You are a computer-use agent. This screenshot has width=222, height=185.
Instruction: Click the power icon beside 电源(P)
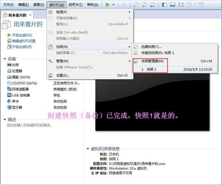(x=50, y=12)
